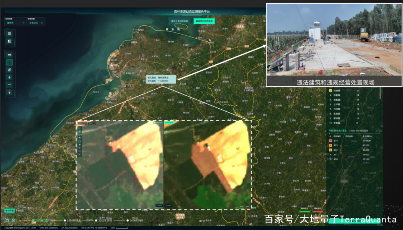
Task: Click the red change marker on the map
Action: click(162, 85)
